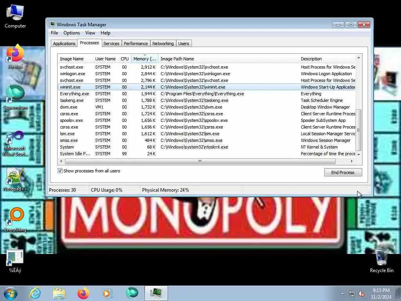Image resolution: width=401 pixels, height=301 pixels.
Task: Click the Physical Memory: 24% status entry
Action: (x=166, y=190)
